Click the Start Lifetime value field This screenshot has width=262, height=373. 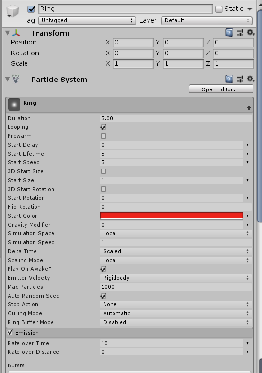coord(172,154)
